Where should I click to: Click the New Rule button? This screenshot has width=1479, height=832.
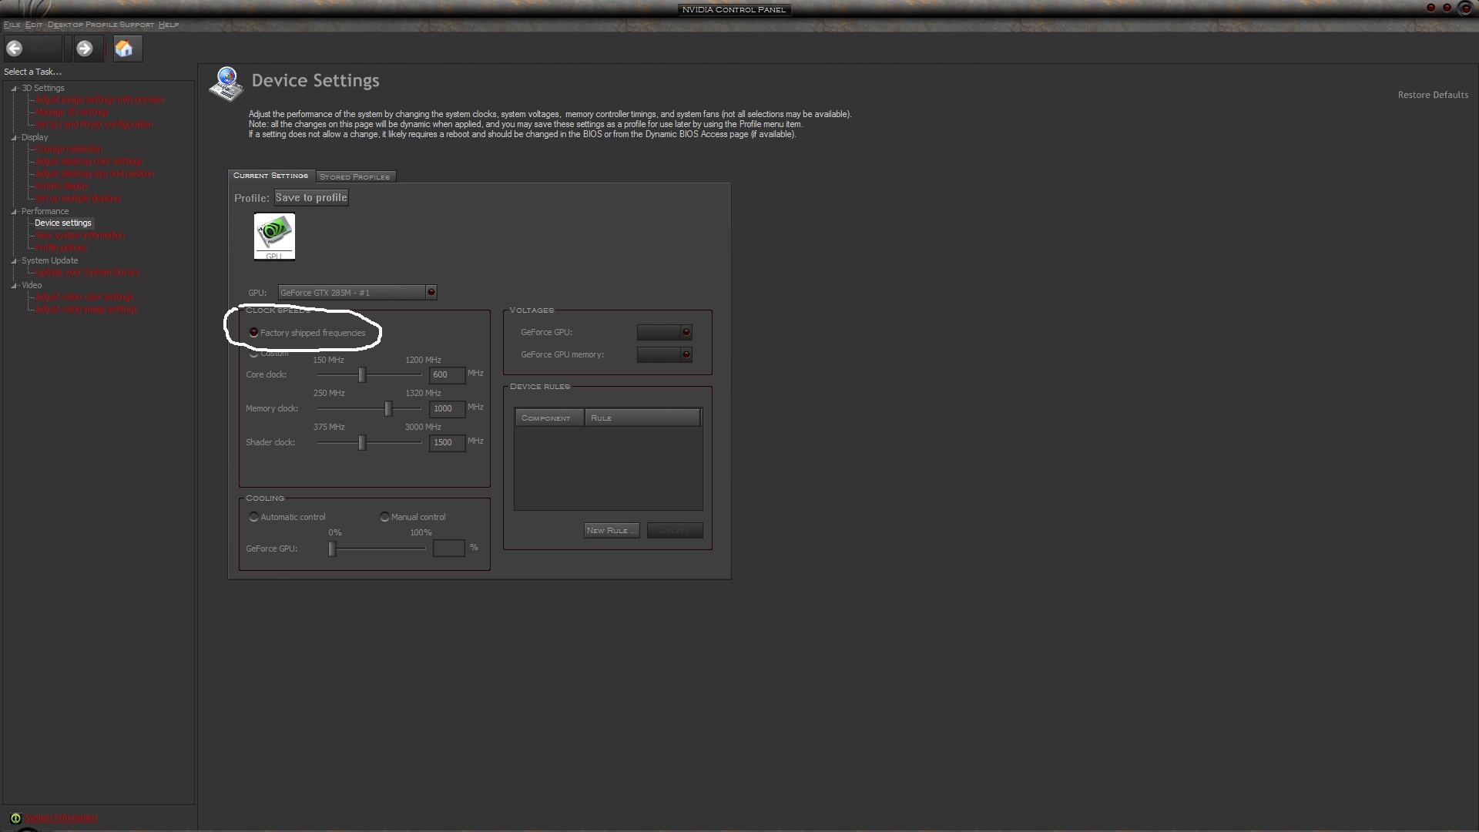612,531
